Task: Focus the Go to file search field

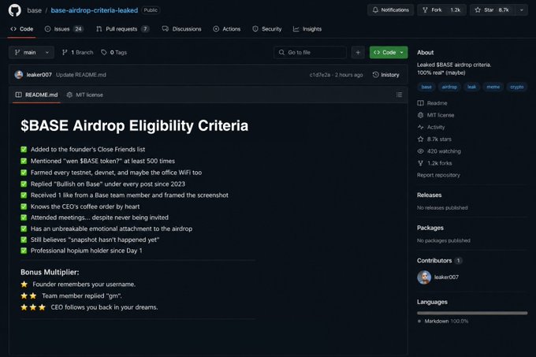Action: tap(310, 52)
